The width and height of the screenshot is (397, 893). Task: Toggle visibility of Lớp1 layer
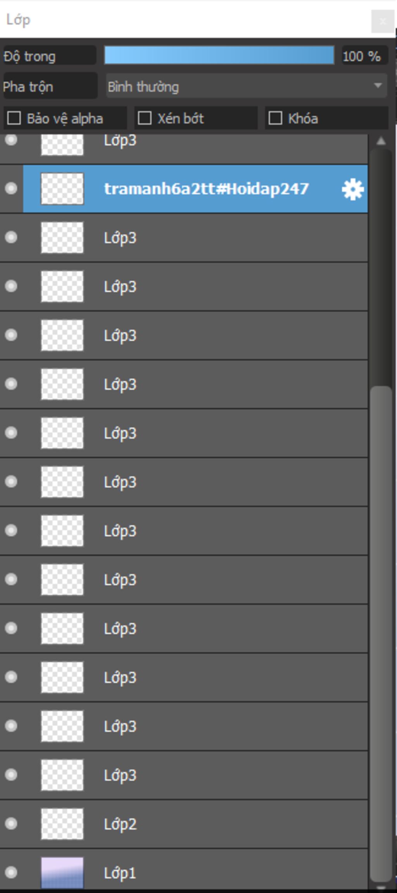point(11,872)
